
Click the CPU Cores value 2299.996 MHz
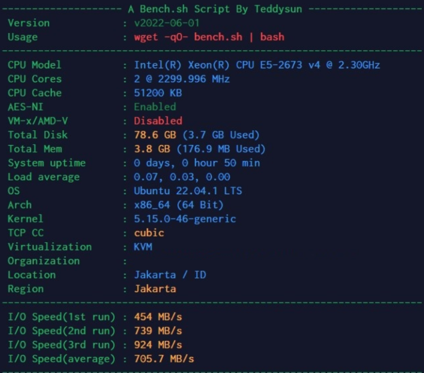coord(182,79)
